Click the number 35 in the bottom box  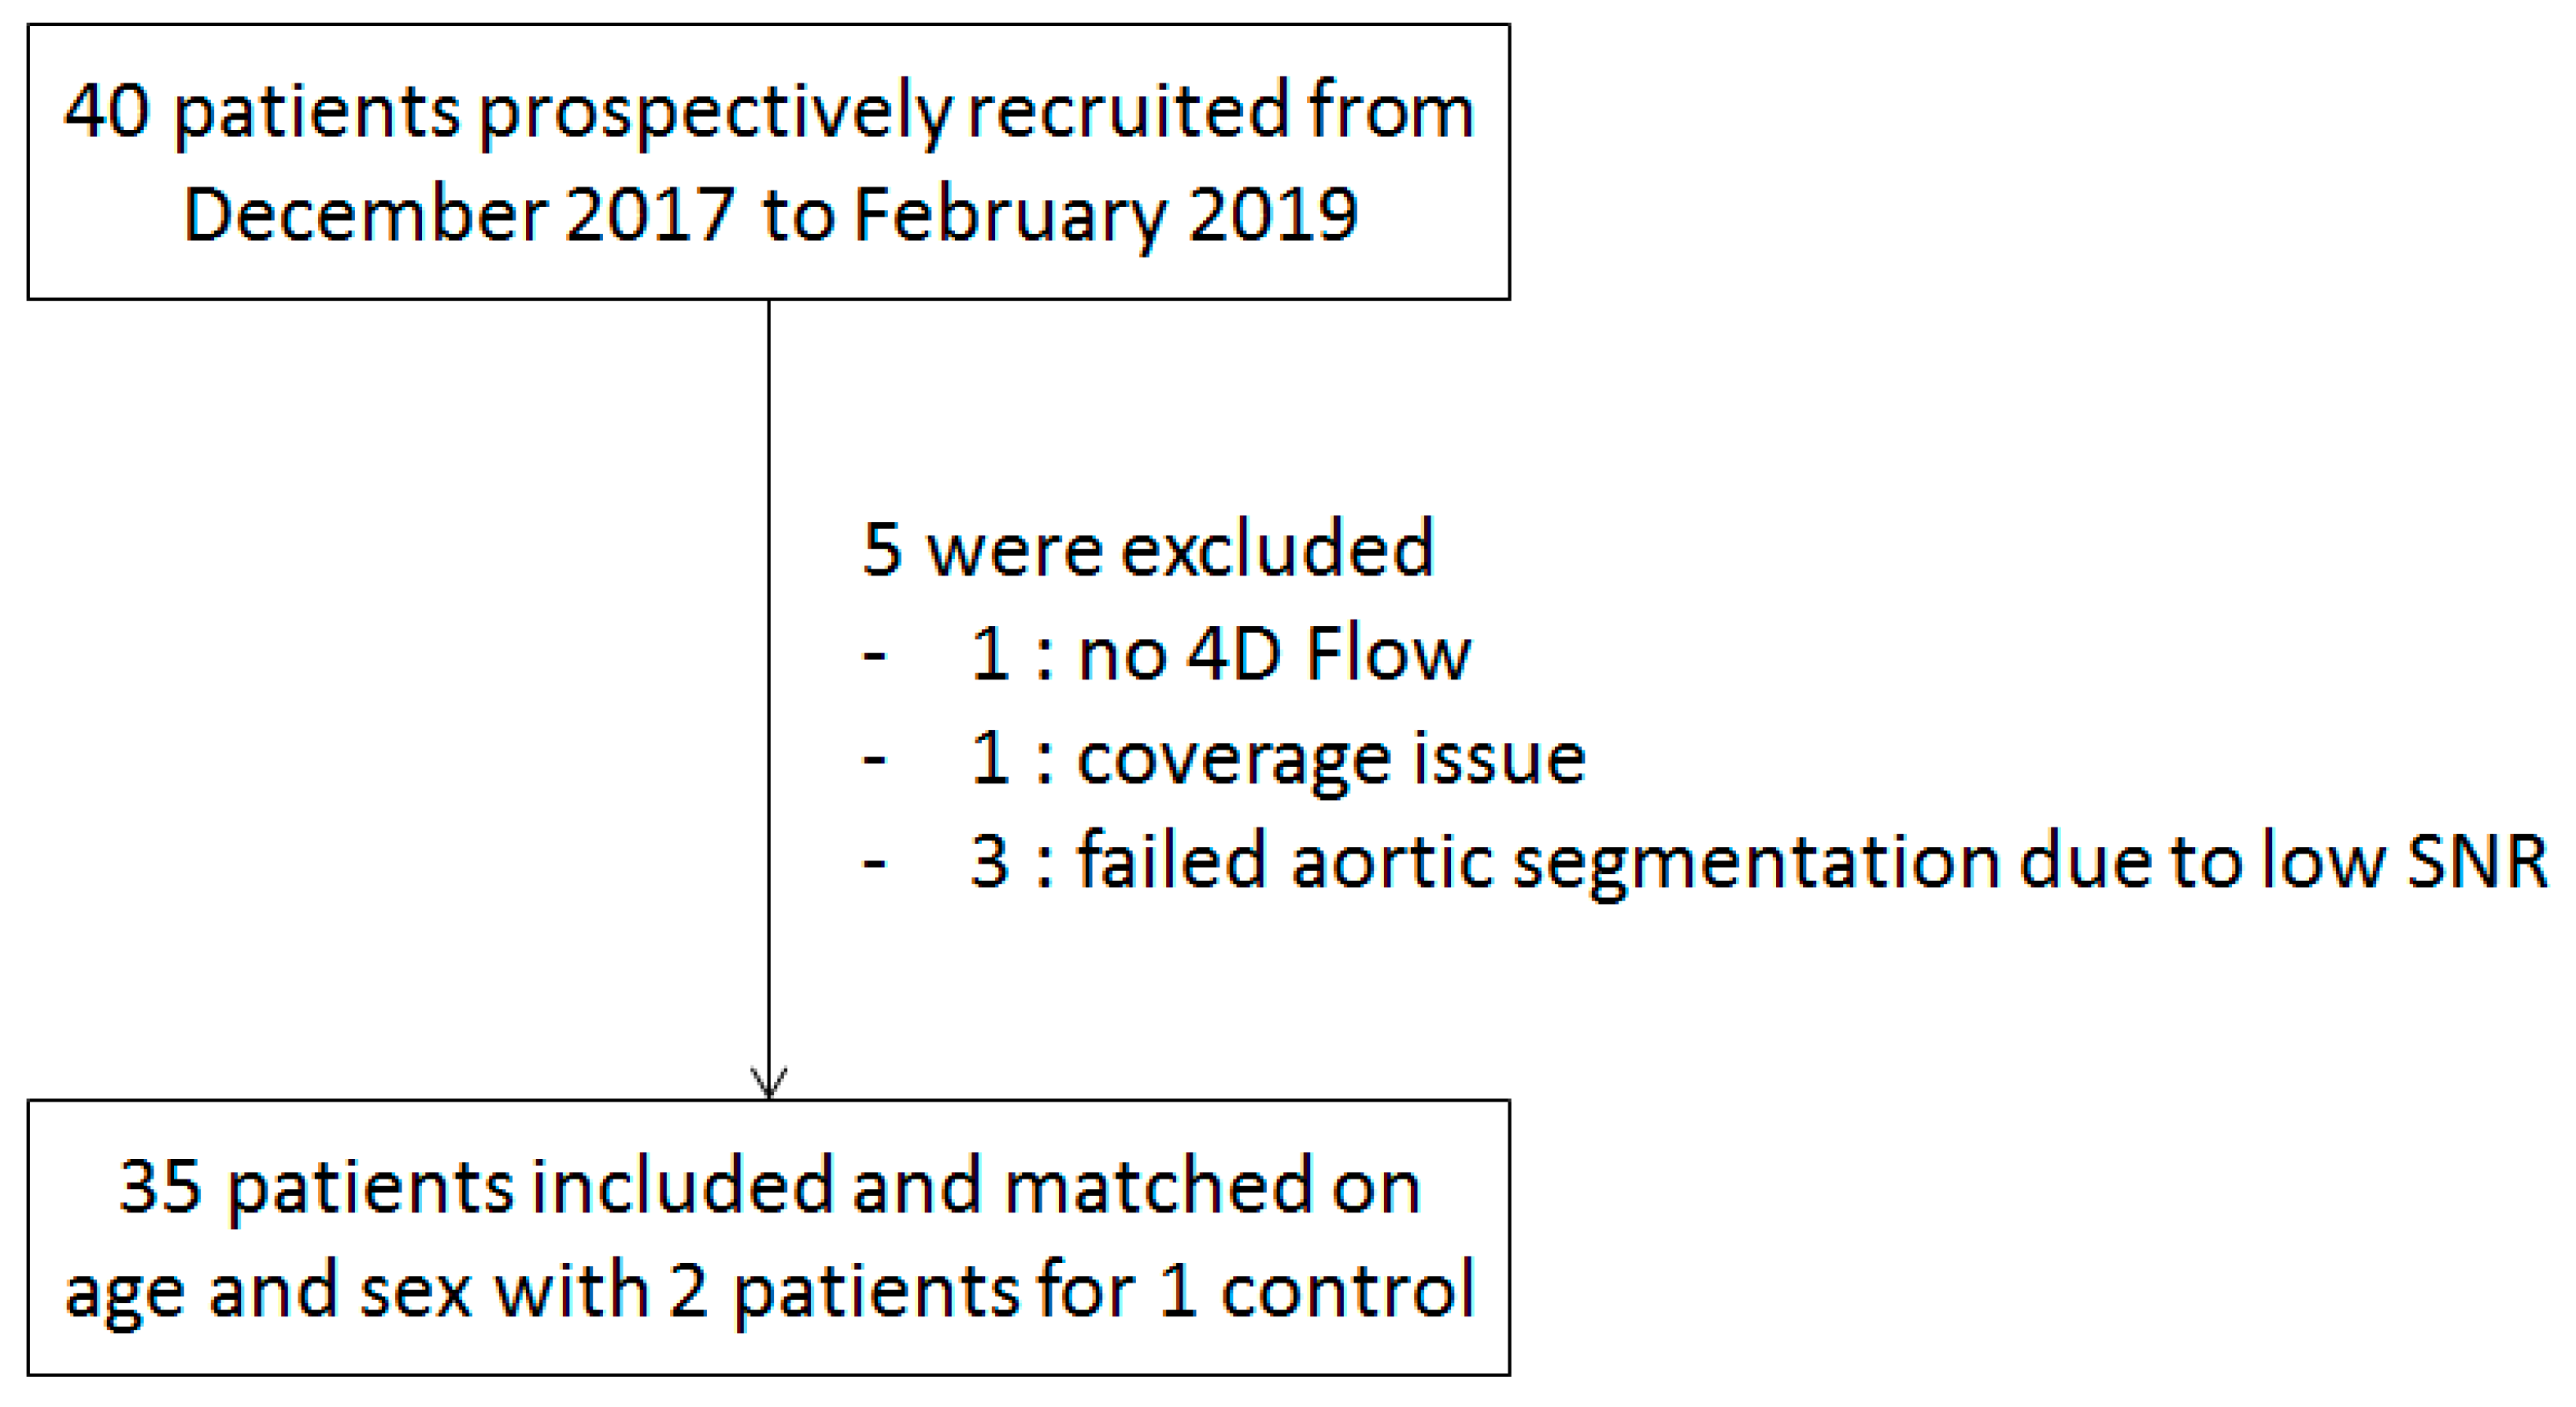click(161, 1188)
